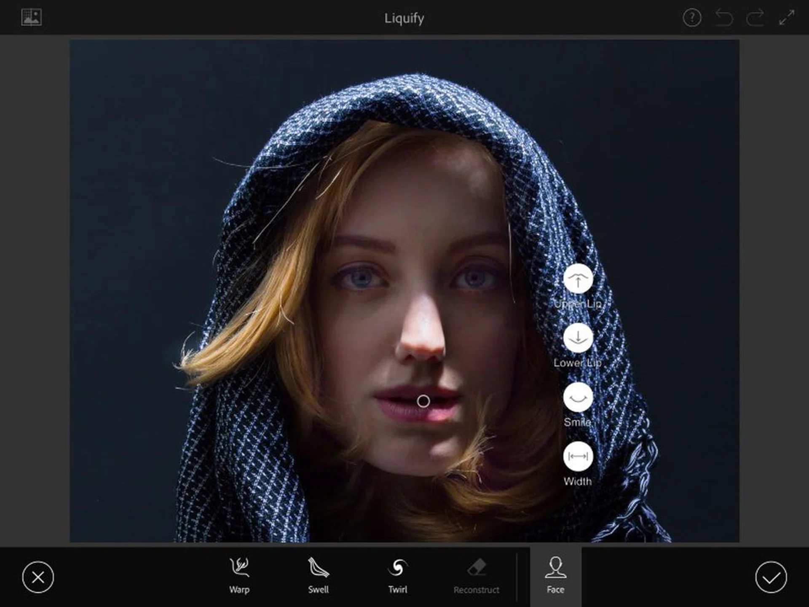
Task: Redo the last change
Action: click(755, 18)
